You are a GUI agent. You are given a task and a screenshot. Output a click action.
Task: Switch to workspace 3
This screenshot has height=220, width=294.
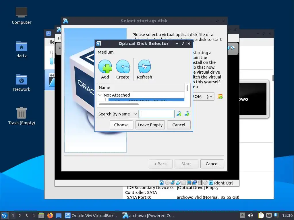click(27, 216)
